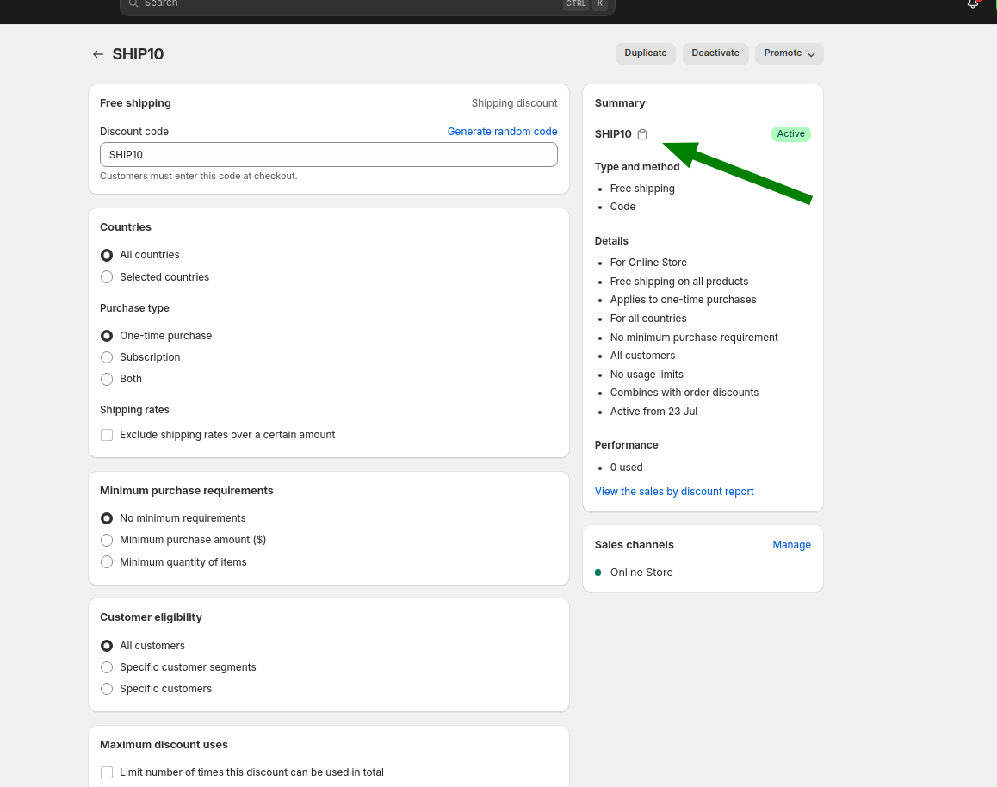Image resolution: width=997 pixels, height=787 pixels.
Task: Click Manage in Sales channels
Action: [x=791, y=545]
